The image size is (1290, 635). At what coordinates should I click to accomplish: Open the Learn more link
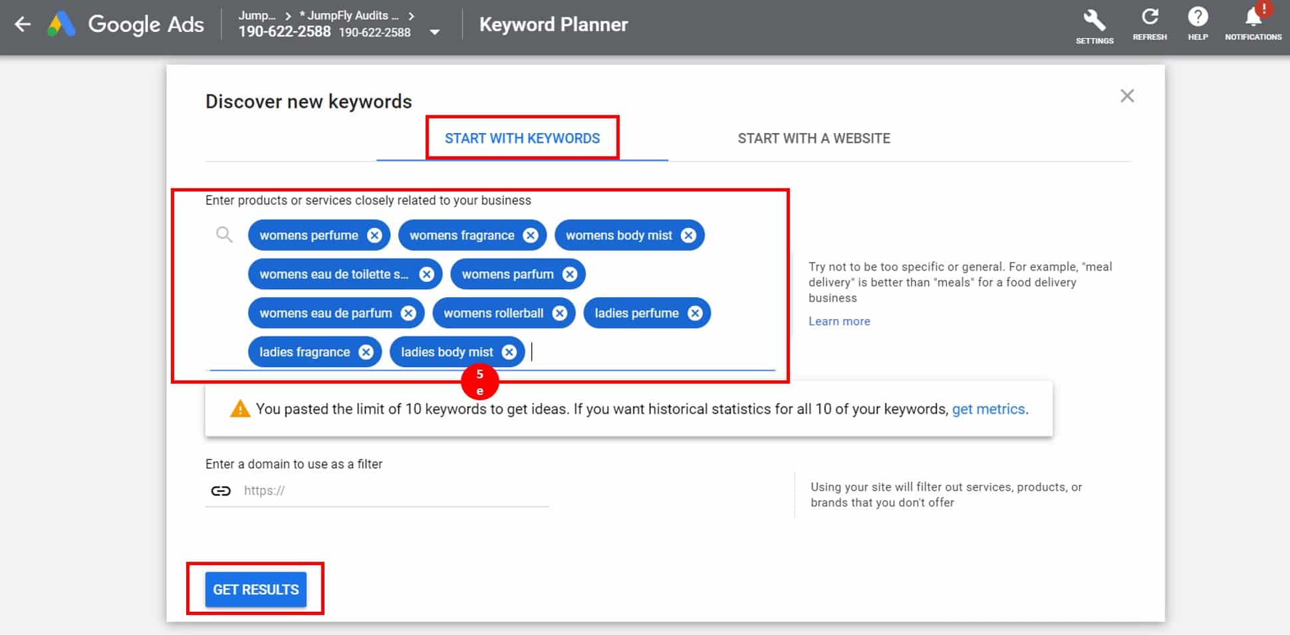(x=839, y=321)
